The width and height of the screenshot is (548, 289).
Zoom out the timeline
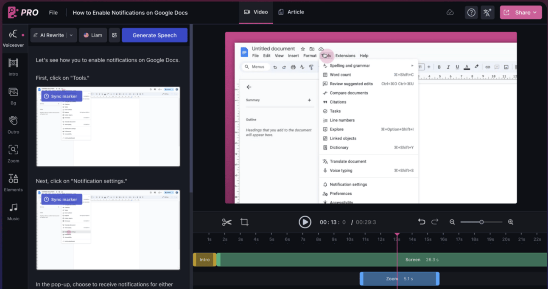[452, 222]
